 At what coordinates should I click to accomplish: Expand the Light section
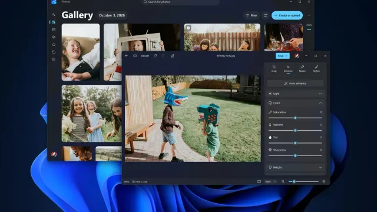pos(295,94)
